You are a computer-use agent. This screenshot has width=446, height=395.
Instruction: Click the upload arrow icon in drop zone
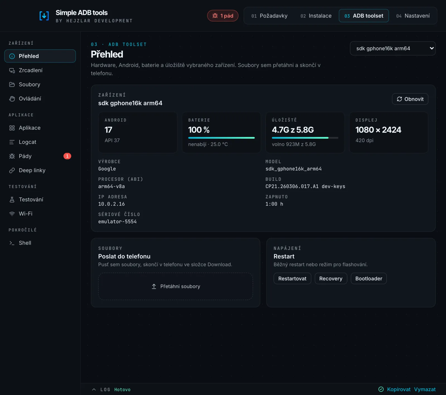(154, 286)
